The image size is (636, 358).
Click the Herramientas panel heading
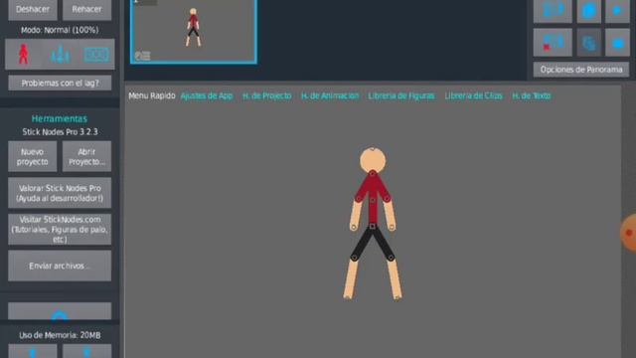[60, 119]
